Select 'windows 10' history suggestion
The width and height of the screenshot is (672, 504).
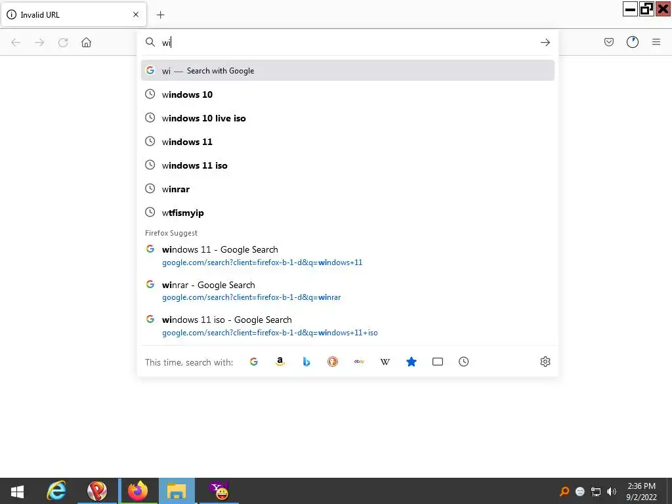coord(348,94)
